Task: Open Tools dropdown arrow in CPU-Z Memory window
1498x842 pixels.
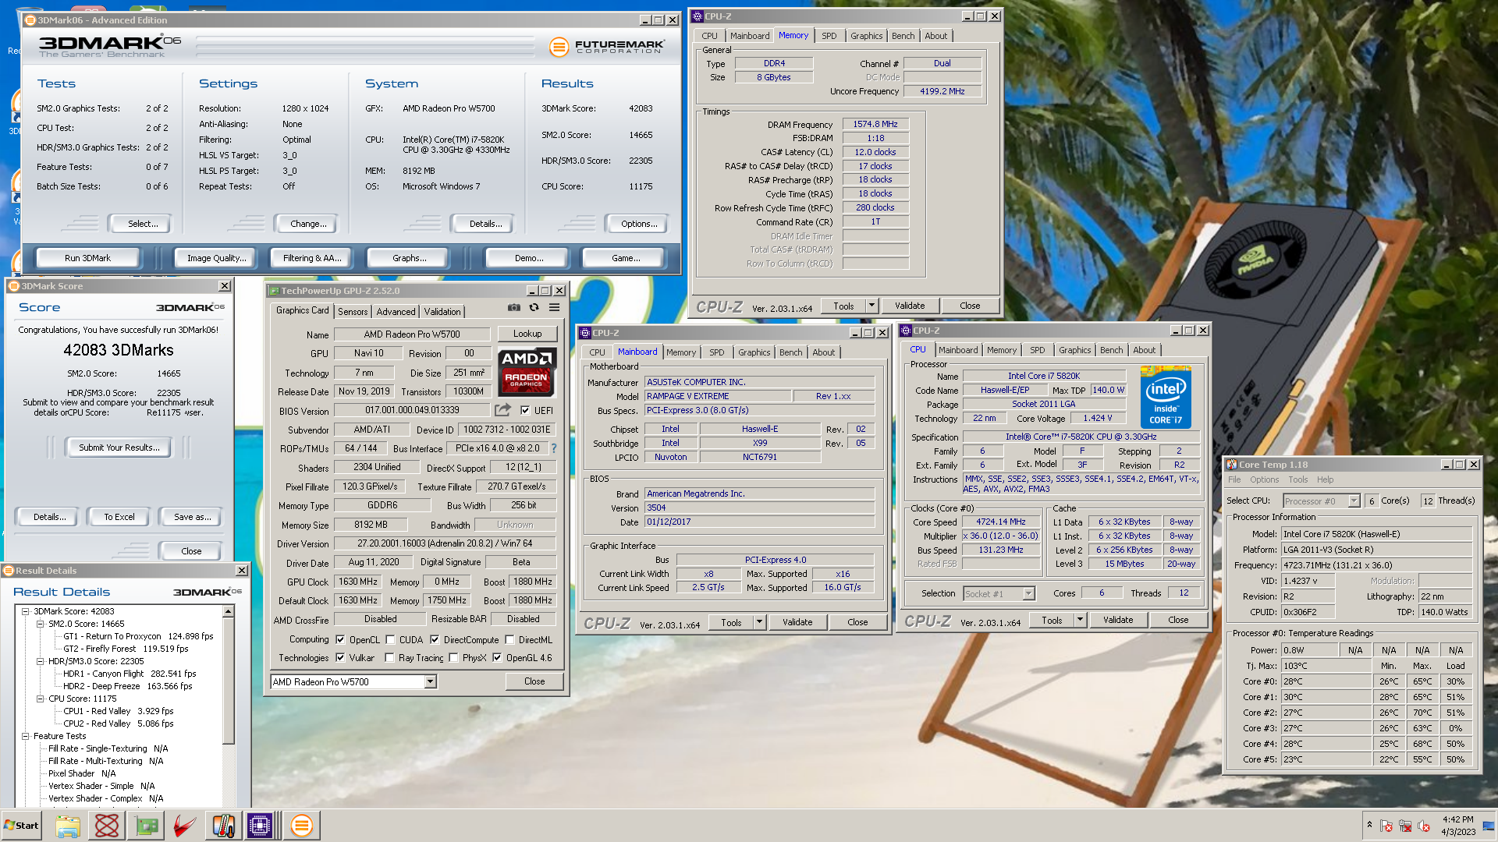Action: coord(871,306)
